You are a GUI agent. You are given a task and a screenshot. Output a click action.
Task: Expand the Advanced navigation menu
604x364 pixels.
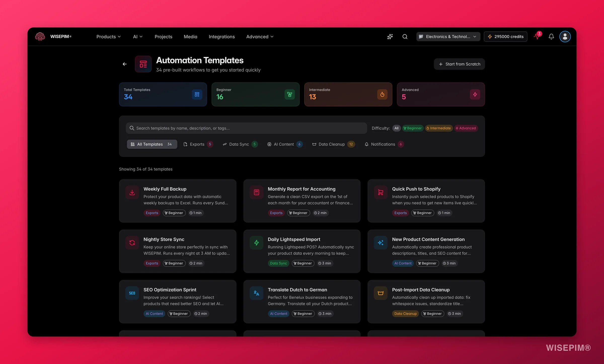[x=260, y=37]
